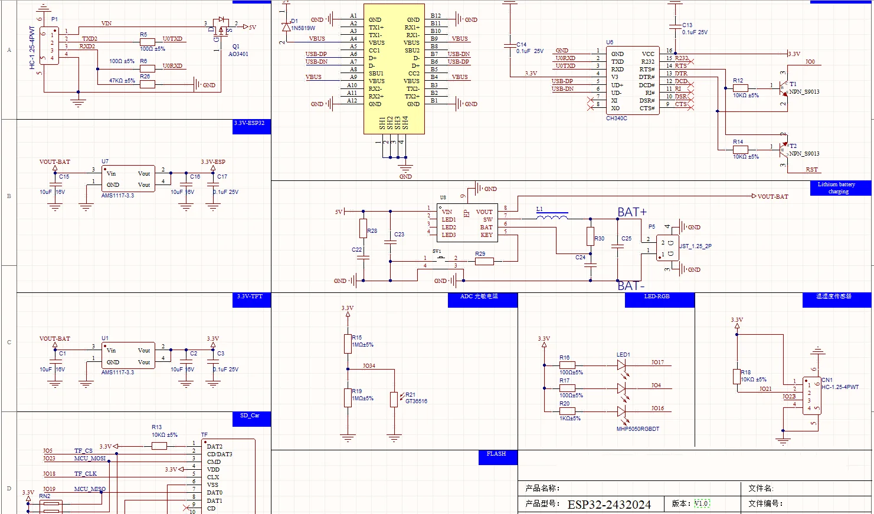The image size is (874, 514).
Task: Click the CN1 HC-1.25-4PWT connector
Action: [811, 396]
